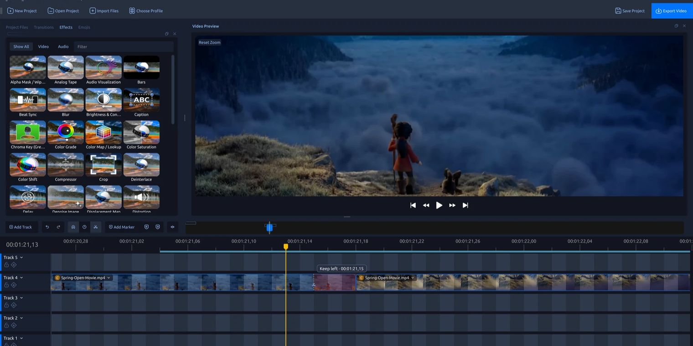The width and height of the screenshot is (693, 346).
Task: Click the blue timeline zoom slider handle
Action: [269, 227]
